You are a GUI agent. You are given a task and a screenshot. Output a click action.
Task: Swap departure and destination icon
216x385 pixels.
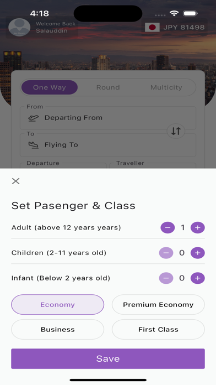tap(176, 131)
